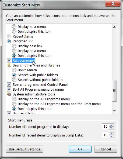
Task: Select Display on All Programs menu and Start menu
Action: click(14, 104)
